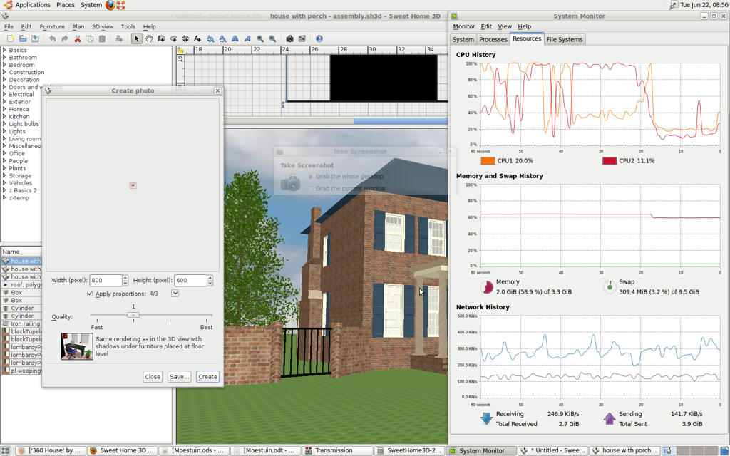Viewport: 730px width, 456px height.
Task: Switch to the File Systems tab
Action: [x=565, y=40]
